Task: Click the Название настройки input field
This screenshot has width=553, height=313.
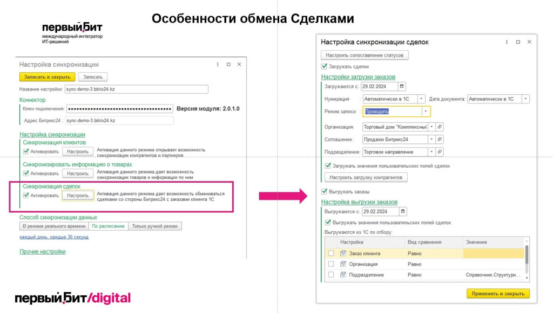Action: pos(136,89)
